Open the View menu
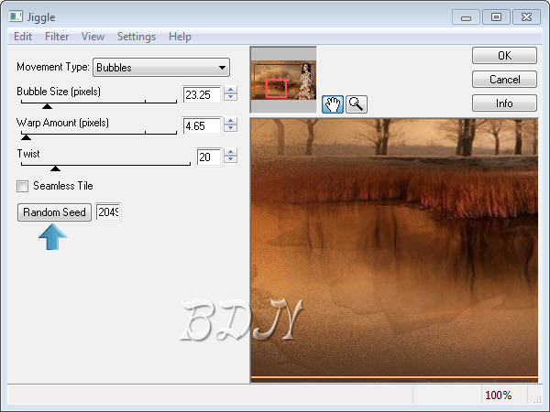550x412 pixels. (93, 37)
